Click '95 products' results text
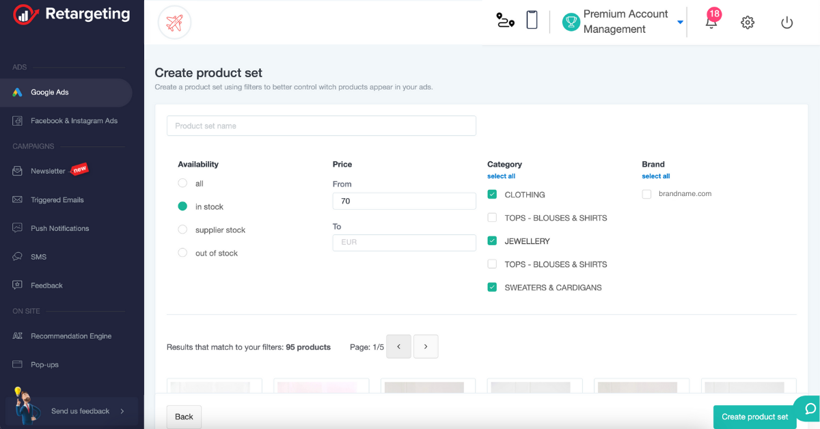This screenshot has height=429, width=820. [308, 347]
